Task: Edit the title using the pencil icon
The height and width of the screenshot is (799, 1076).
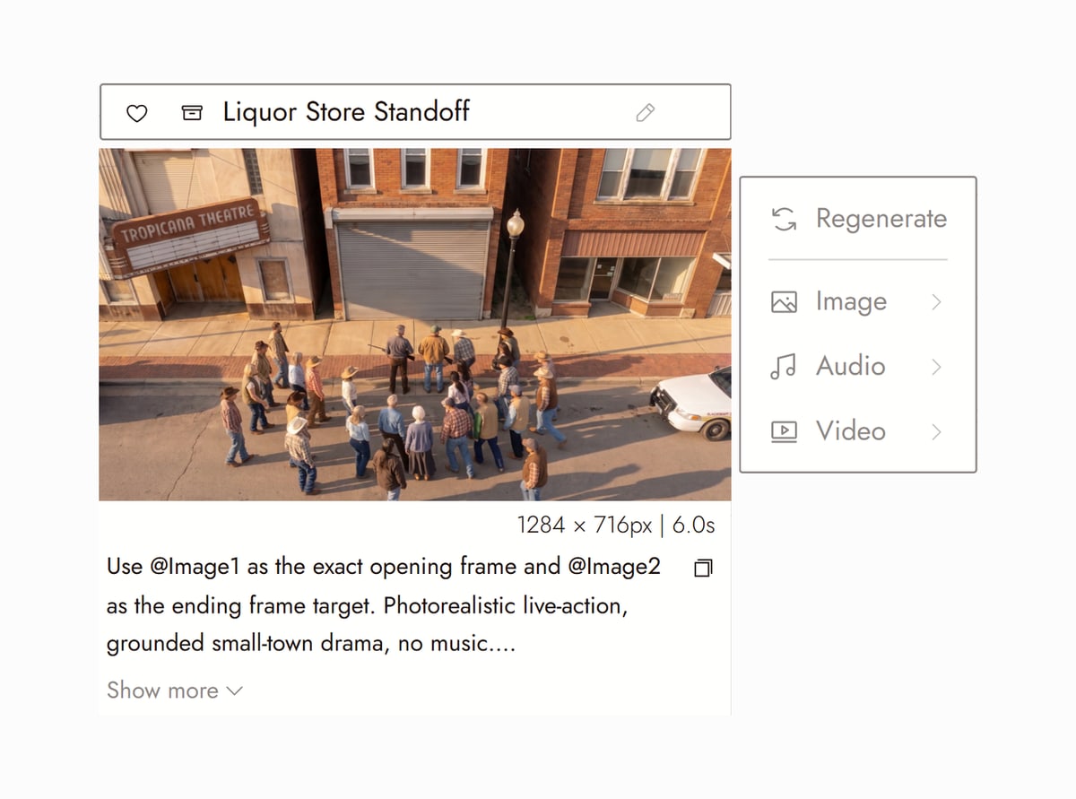Action: [645, 112]
